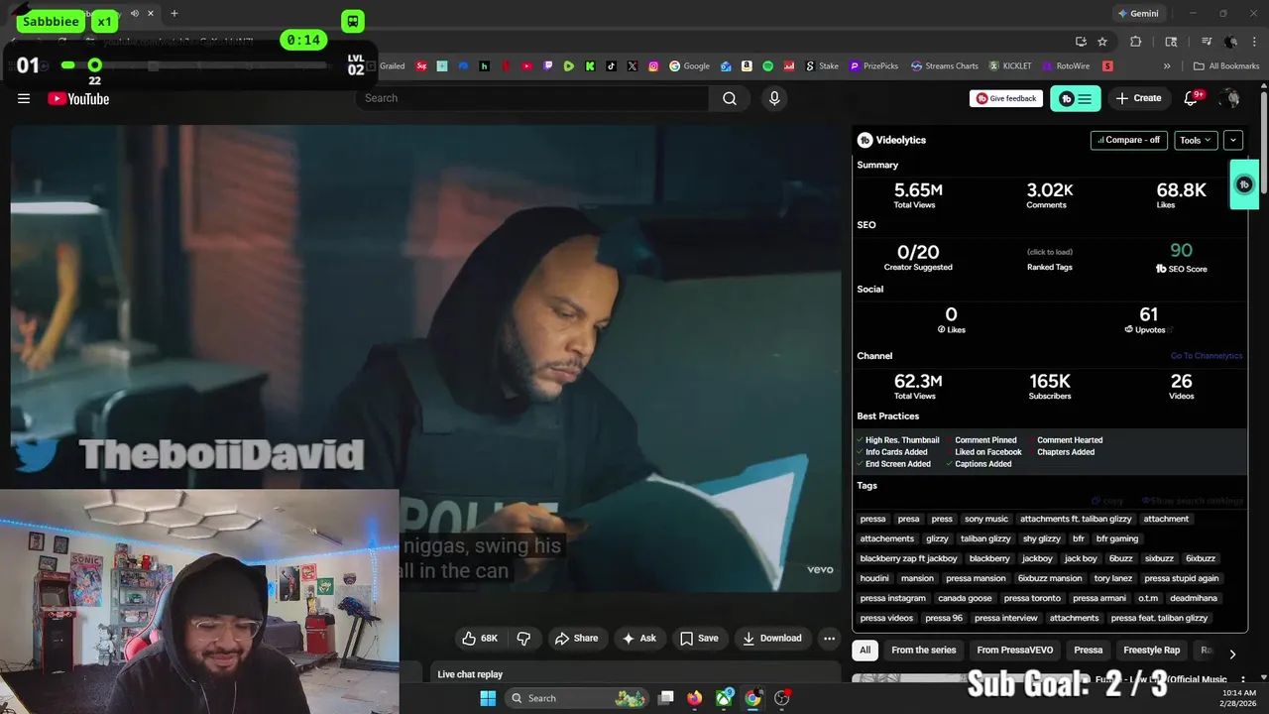Open the Videolytics Tools dropdown
Image resolution: width=1269 pixels, height=714 pixels.
pos(1196,140)
